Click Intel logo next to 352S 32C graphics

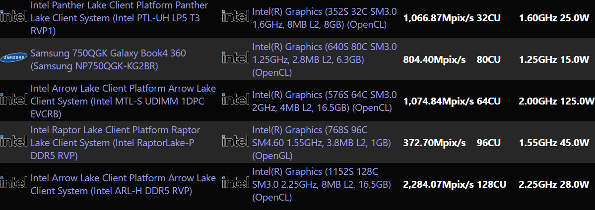tap(235, 17)
